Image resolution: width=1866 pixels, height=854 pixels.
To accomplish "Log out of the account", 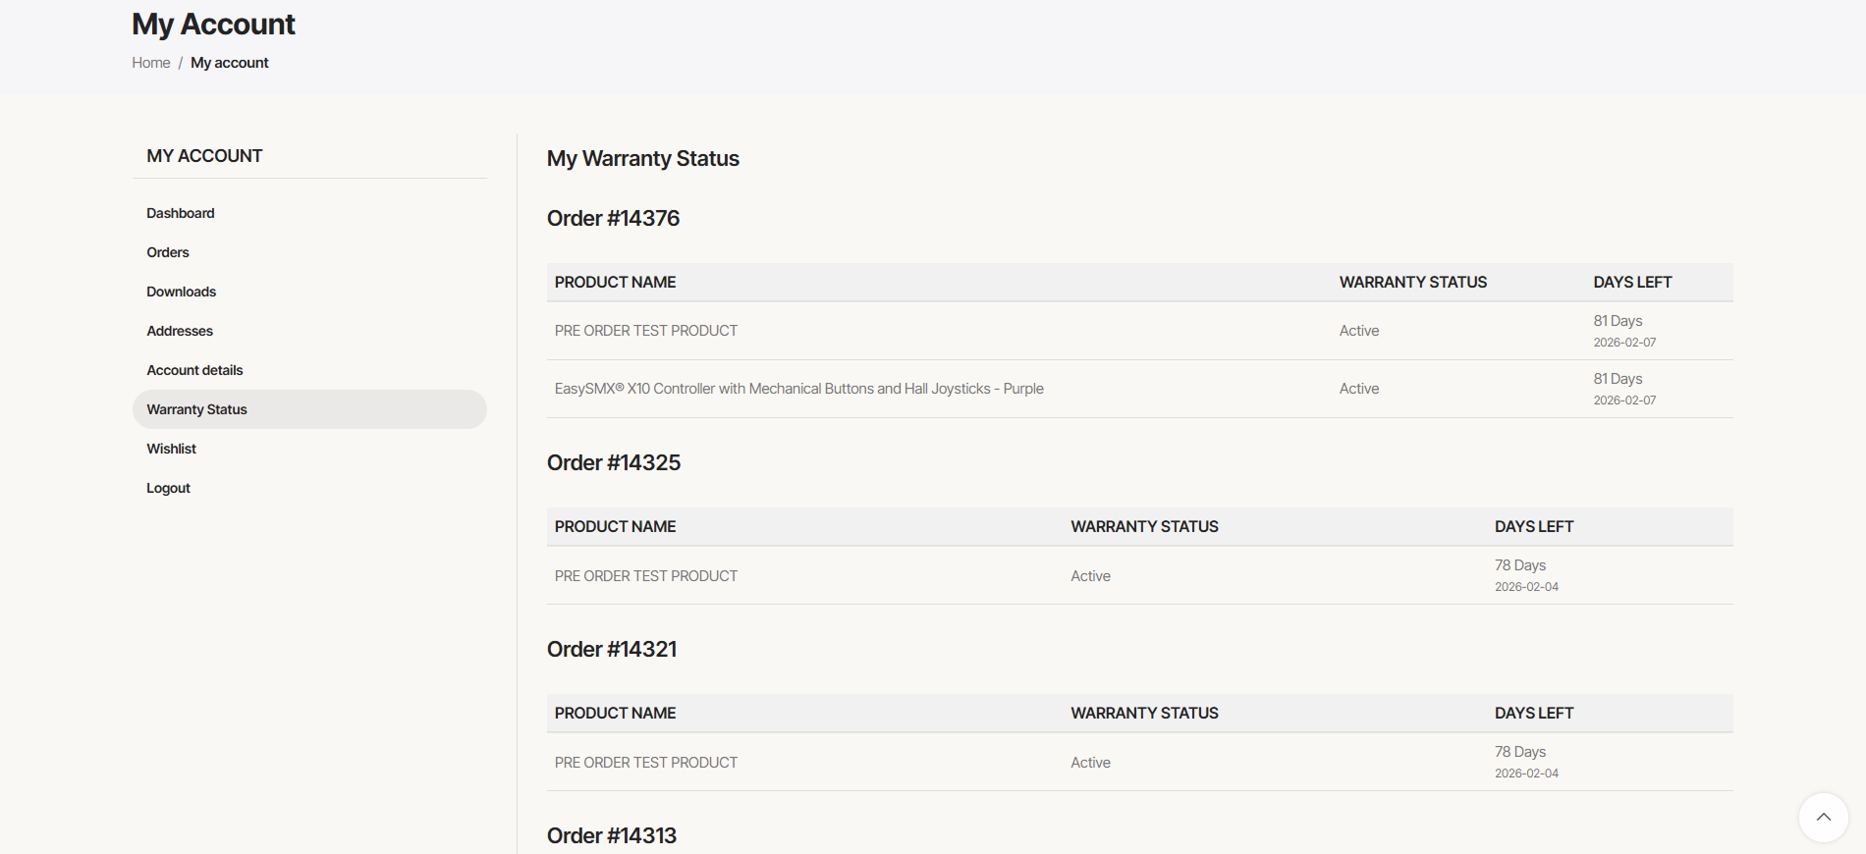I will coord(168,488).
